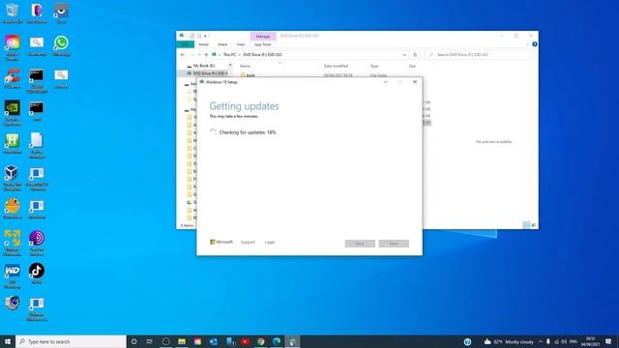
Task: Open the Tor Browser desktop shortcut
Action: (37, 243)
